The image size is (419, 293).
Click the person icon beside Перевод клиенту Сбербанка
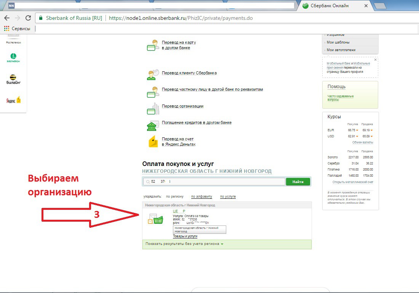click(153, 74)
